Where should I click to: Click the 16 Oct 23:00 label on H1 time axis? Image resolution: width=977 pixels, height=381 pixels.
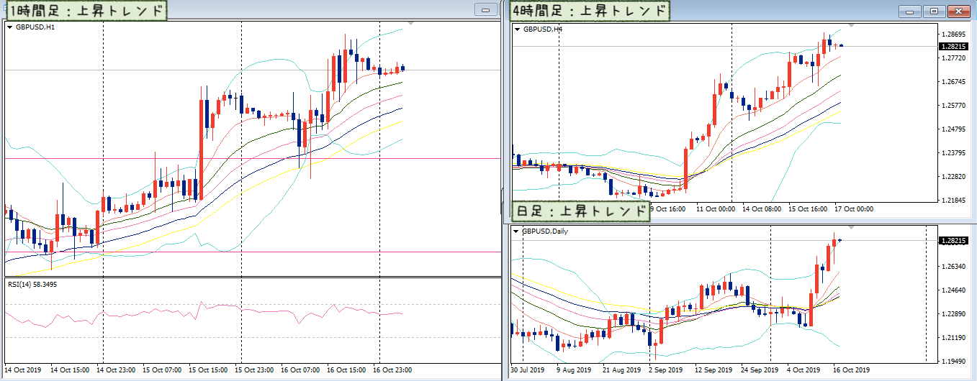392,370
